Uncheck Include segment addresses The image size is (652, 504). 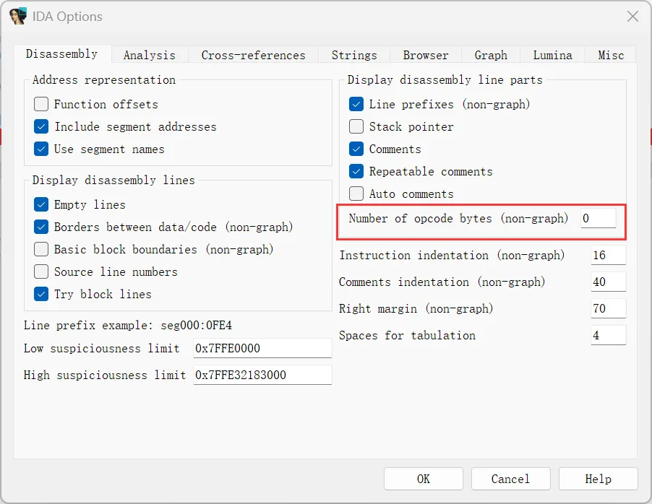[x=41, y=126]
